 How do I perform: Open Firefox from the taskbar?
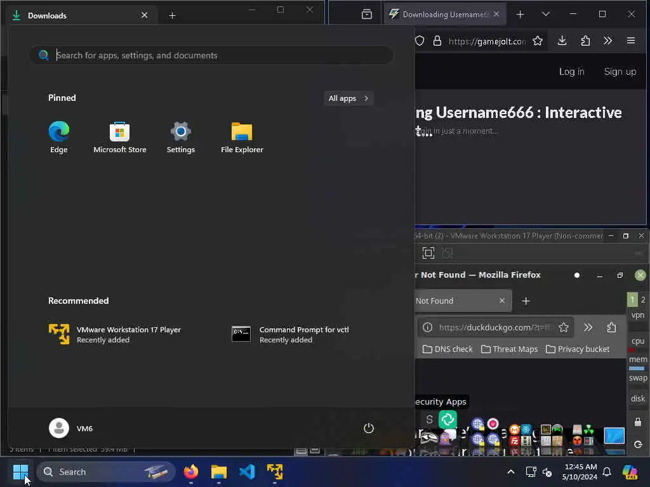[191, 472]
